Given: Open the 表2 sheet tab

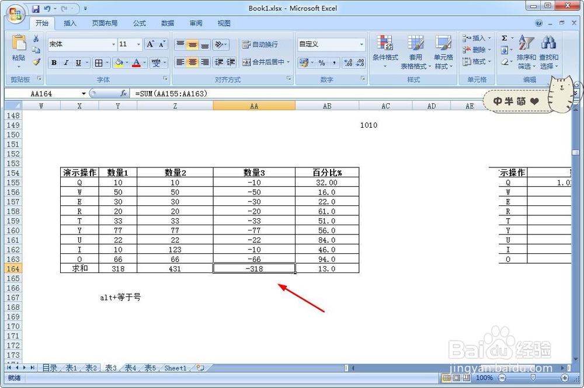Looking at the screenshot, I should (x=91, y=368).
